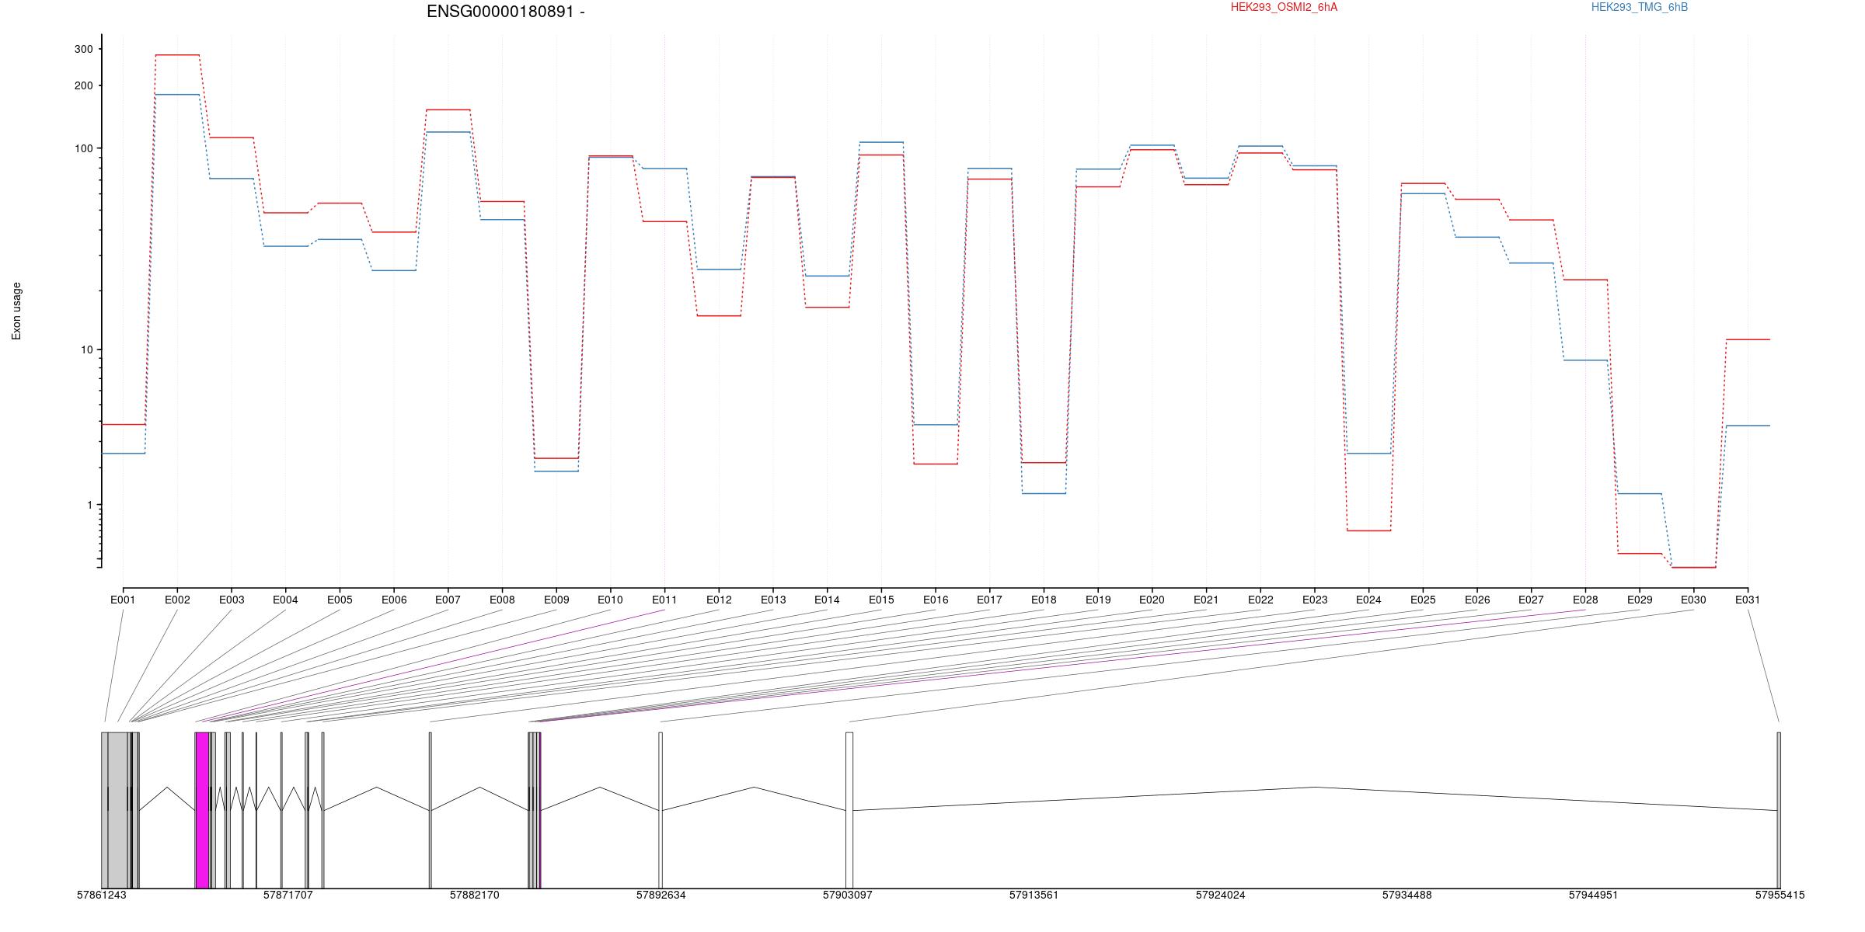The height and width of the screenshot is (932, 1865).
Task: Click the red E031 usage line segment
Action: point(1748,339)
